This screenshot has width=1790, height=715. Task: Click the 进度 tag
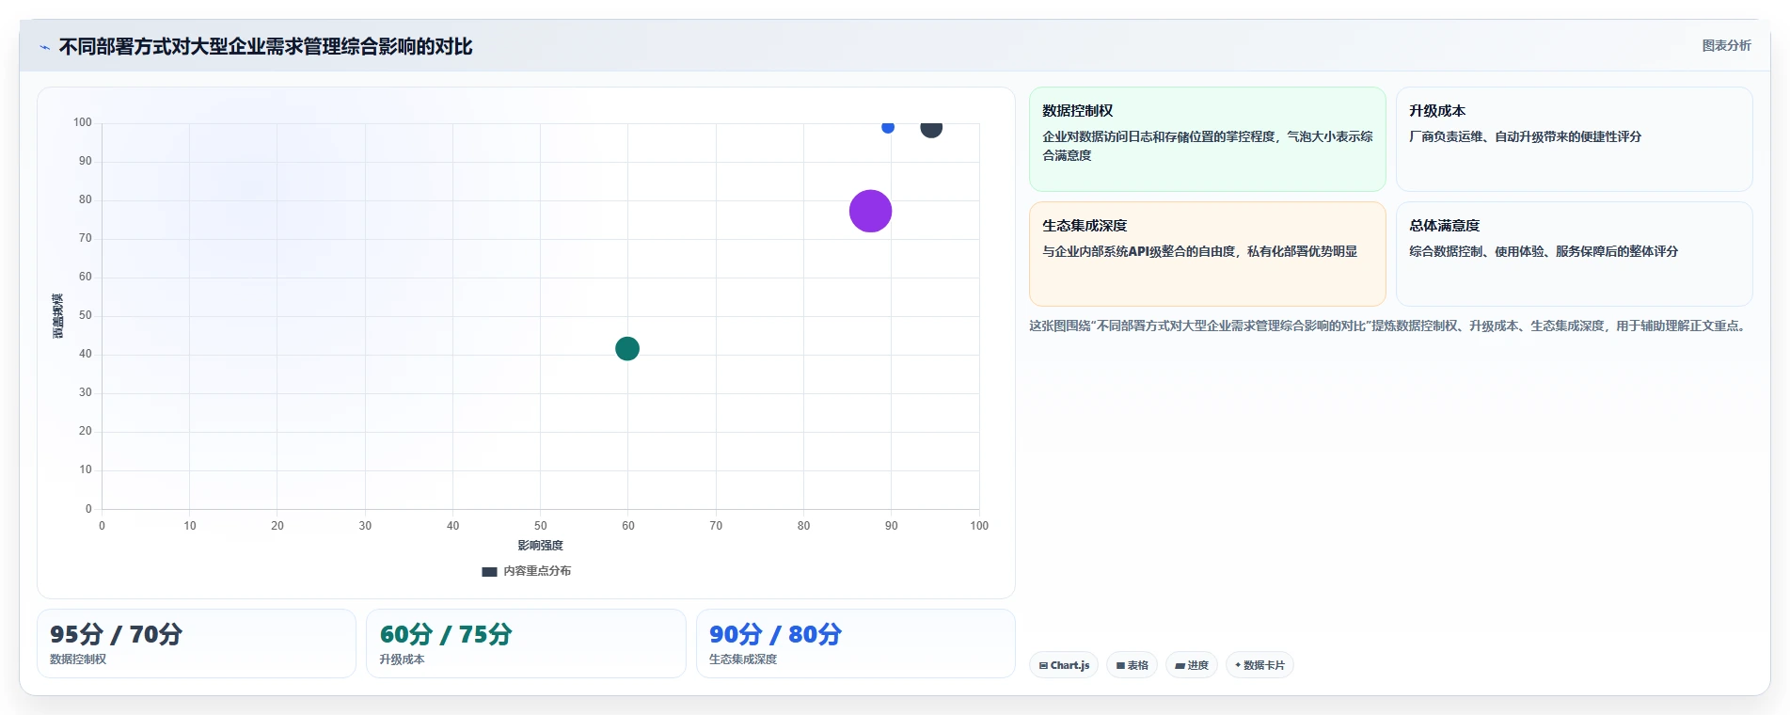click(x=1192, y=665)
